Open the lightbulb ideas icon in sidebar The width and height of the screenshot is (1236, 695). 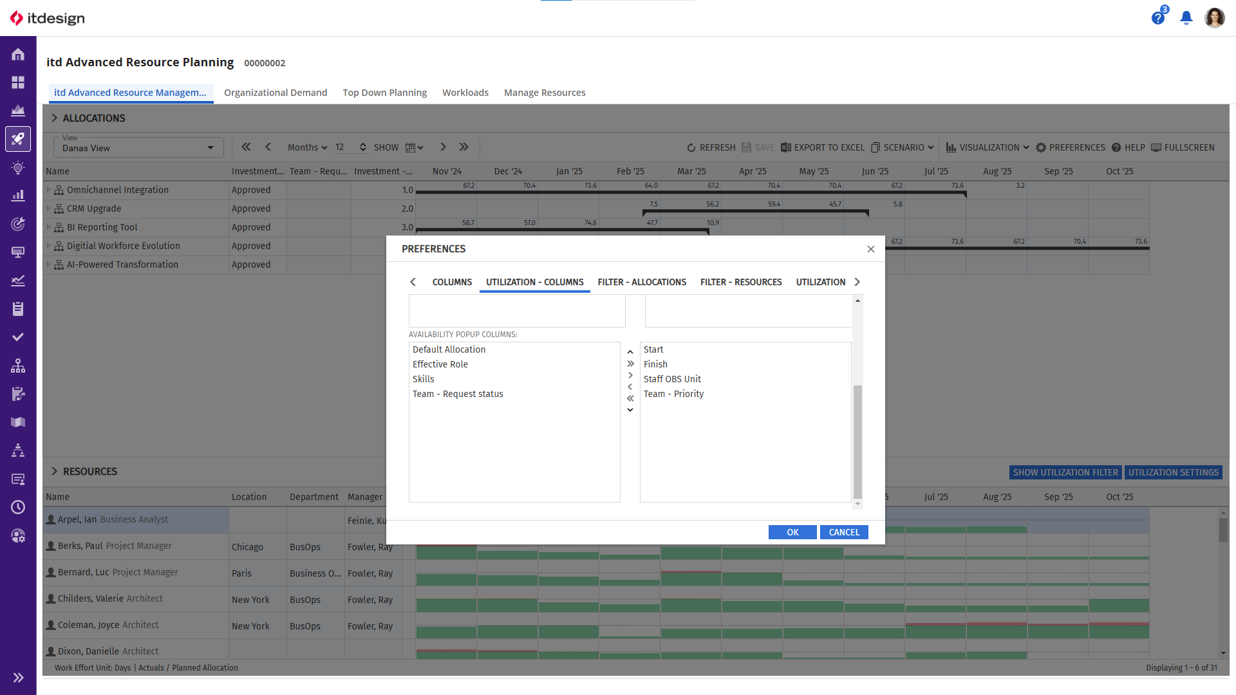click(18, 167)
